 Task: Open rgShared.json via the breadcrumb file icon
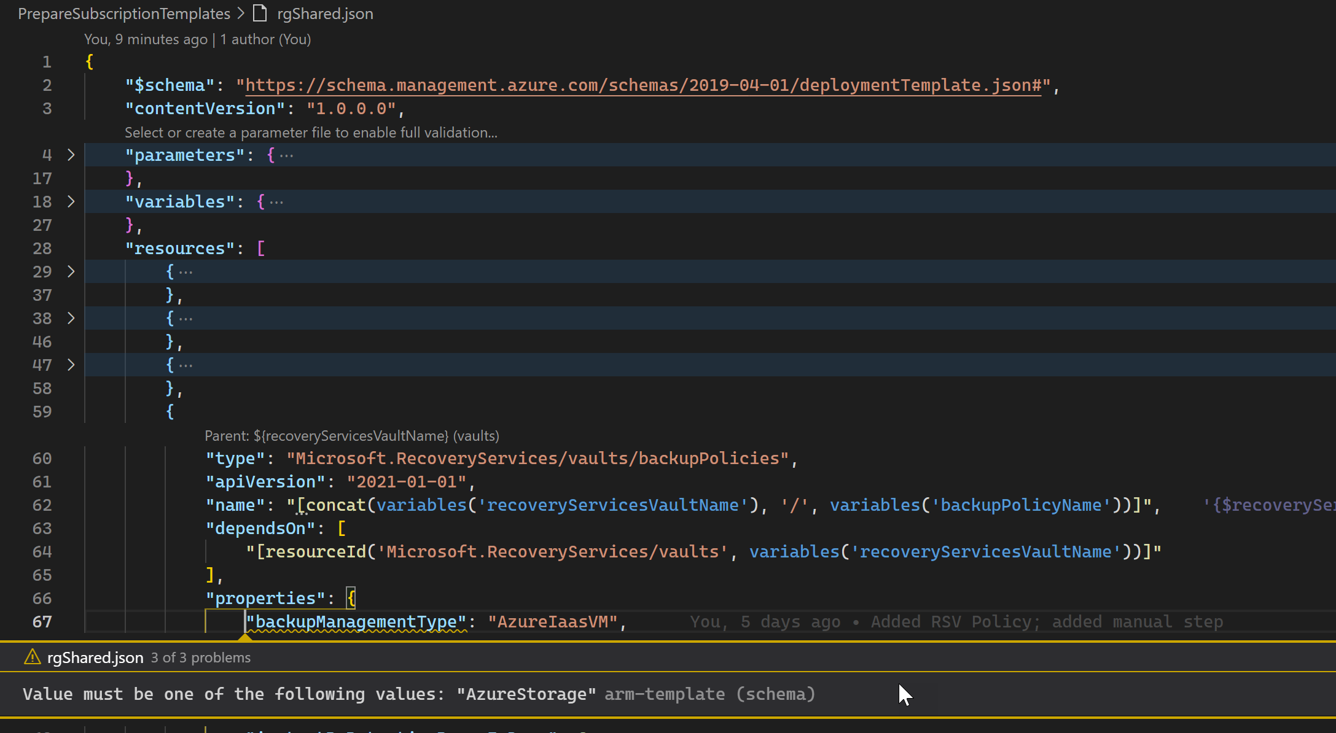tap(259, 13)
